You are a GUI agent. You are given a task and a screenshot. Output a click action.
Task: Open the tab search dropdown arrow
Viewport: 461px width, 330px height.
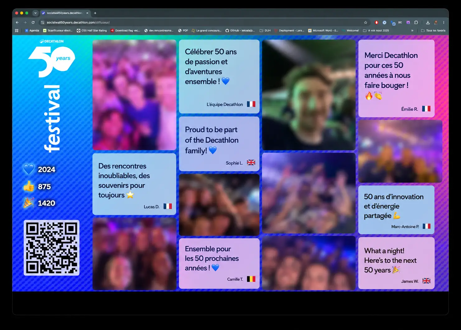click(x=35, y=13)
